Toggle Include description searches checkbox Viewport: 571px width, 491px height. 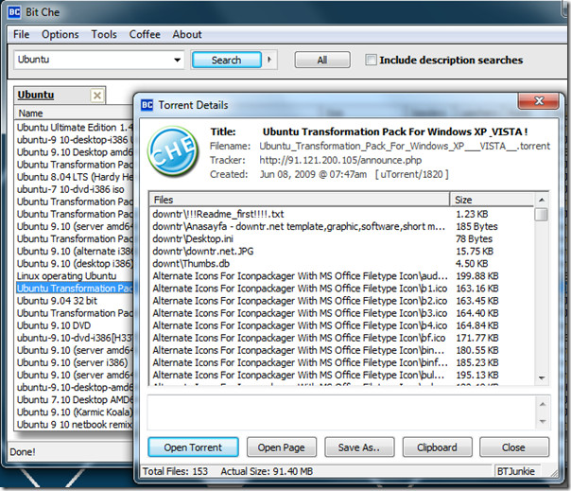[371, 60]
